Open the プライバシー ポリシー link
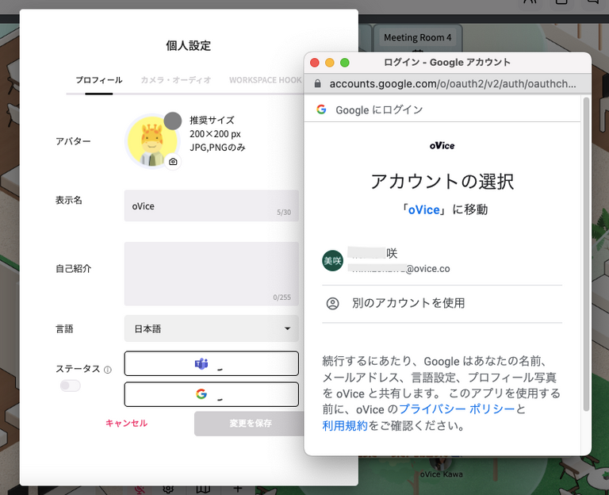The height and width of the screenshot is (495, 609). tap(457, 409)
